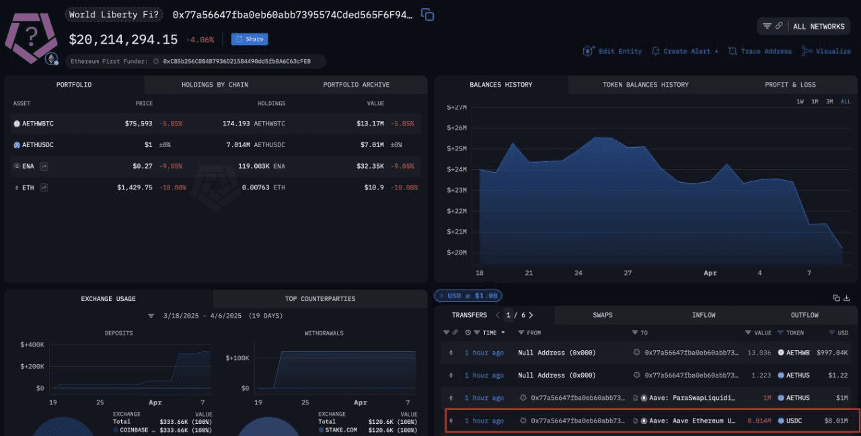This screenshot has height=436, width=861.
Task: Open the ETH chart icon in portfolio
Action: pos(44,187)
